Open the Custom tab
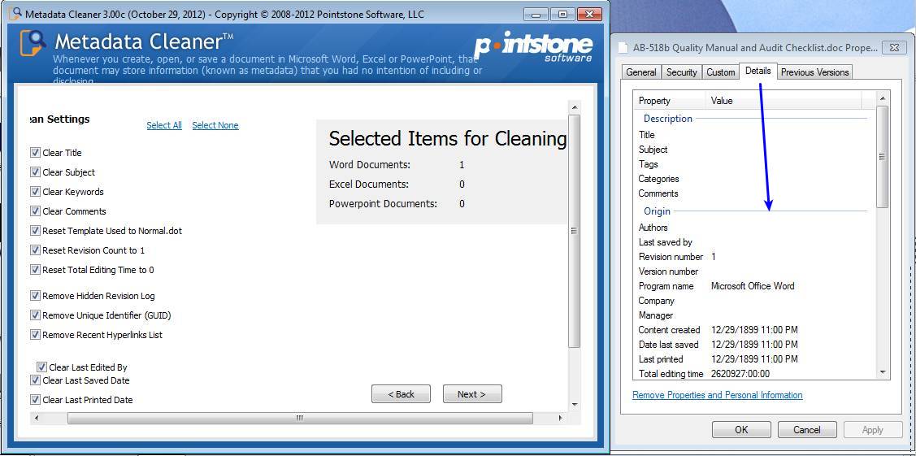This screenshot has width=916, height=456. pyautogui.click(x=721, y=72)
